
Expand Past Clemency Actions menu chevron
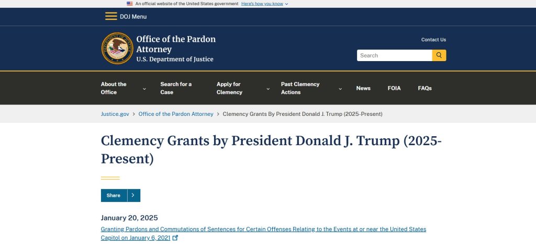(x=340, y=89)
